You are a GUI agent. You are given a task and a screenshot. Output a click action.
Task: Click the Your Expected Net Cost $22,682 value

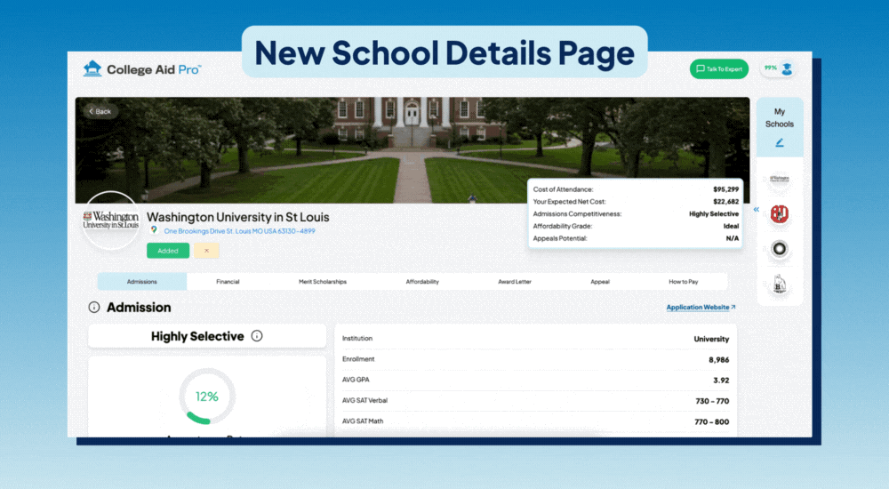pos(725,202)
